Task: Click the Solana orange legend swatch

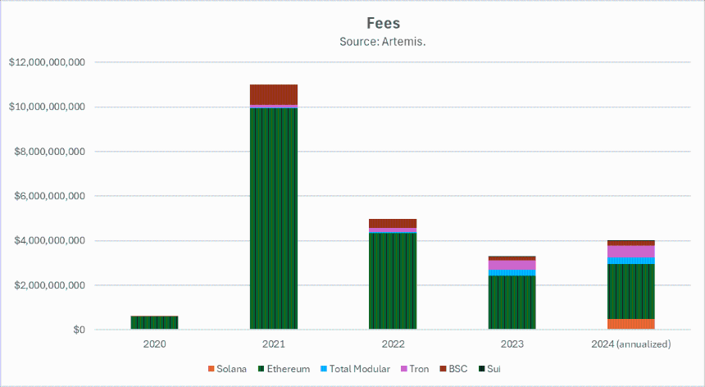Action: pos(211,369)
